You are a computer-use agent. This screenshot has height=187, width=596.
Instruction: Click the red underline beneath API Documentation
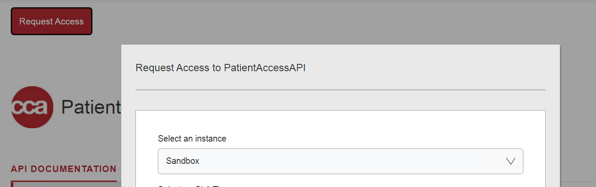pos(64,181)
